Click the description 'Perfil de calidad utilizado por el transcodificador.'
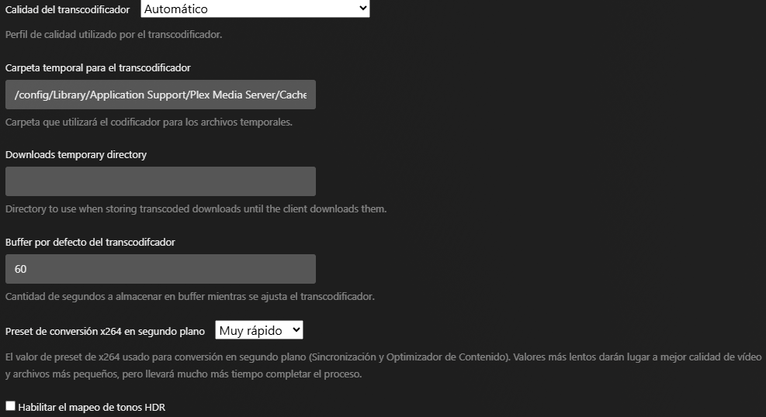Image resolution: width=766 pixels, height=417 pixels. pos(113,35)
